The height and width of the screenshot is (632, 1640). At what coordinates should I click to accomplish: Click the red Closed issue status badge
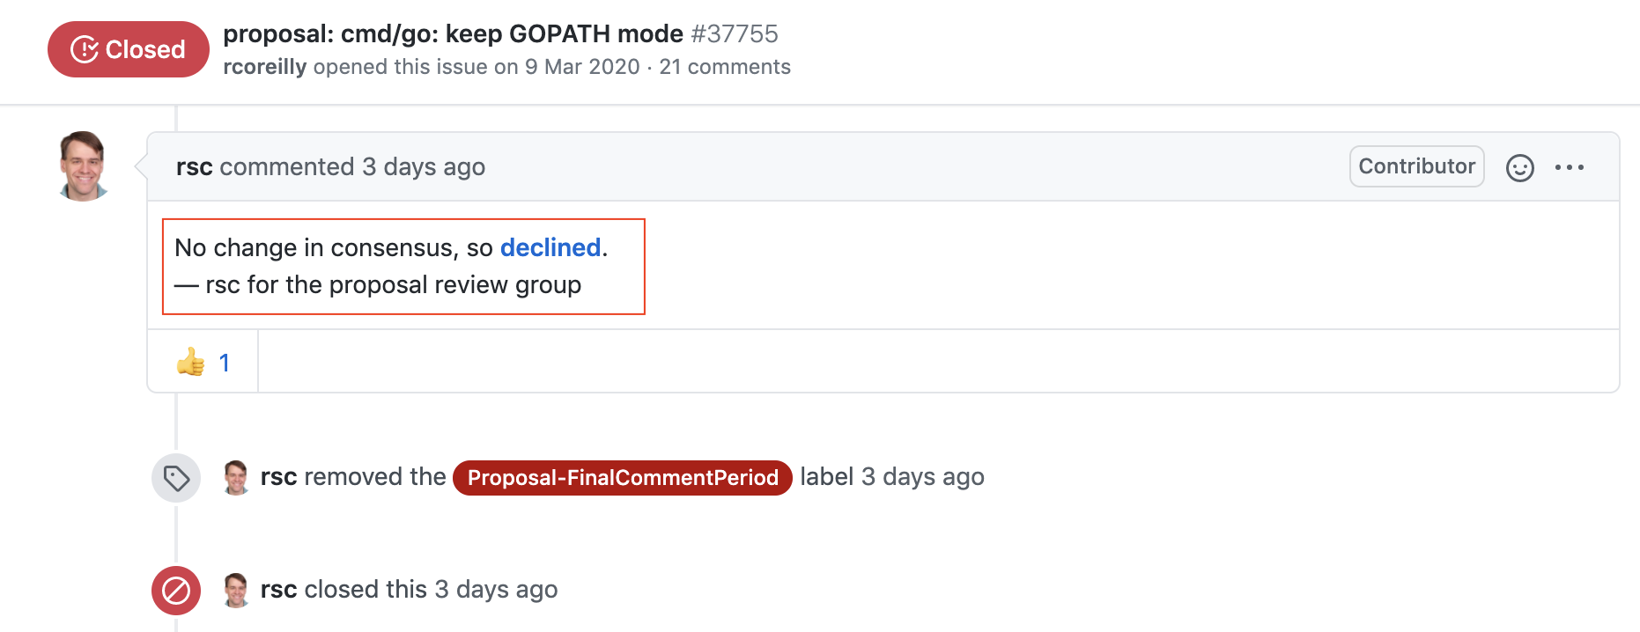point(129,49)
